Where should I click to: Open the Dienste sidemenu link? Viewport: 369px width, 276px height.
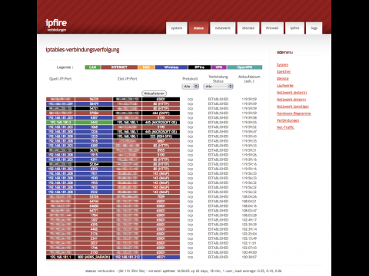click(283, 79)
